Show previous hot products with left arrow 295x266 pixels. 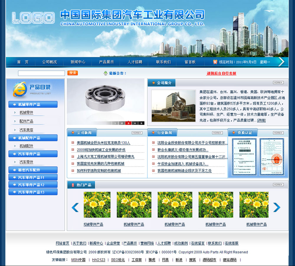75,207
